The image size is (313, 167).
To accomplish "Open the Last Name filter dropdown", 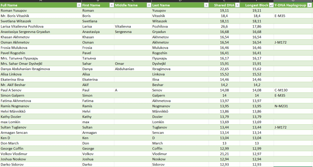I will click(206, 5).
